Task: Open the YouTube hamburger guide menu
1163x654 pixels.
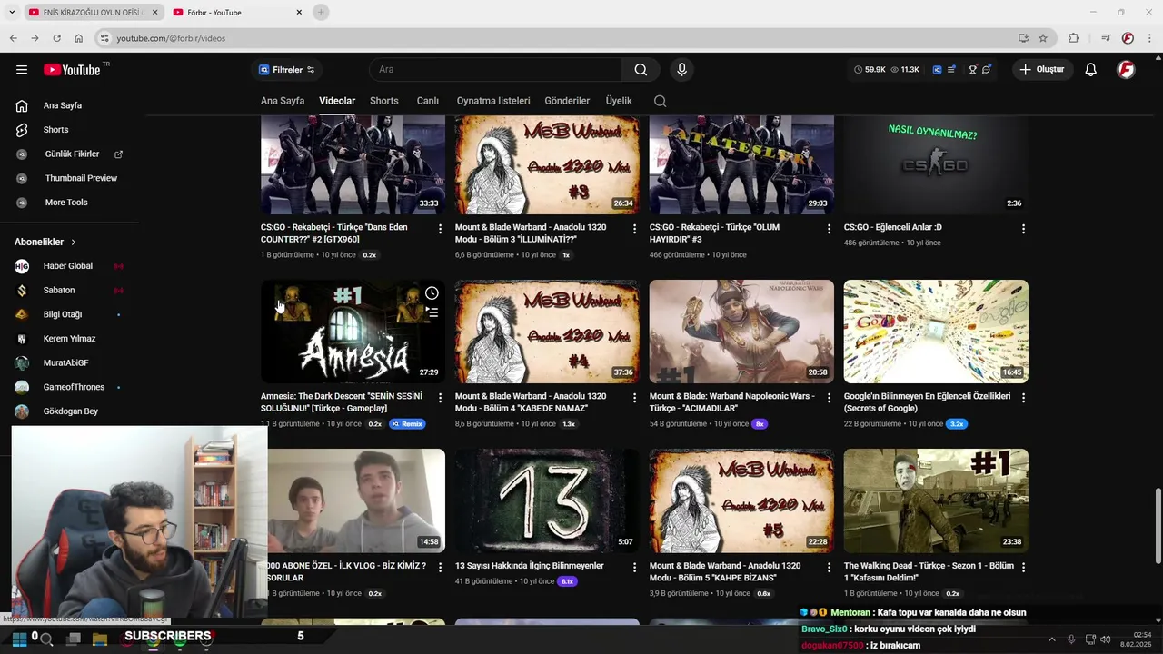Action: click(22, 70)
